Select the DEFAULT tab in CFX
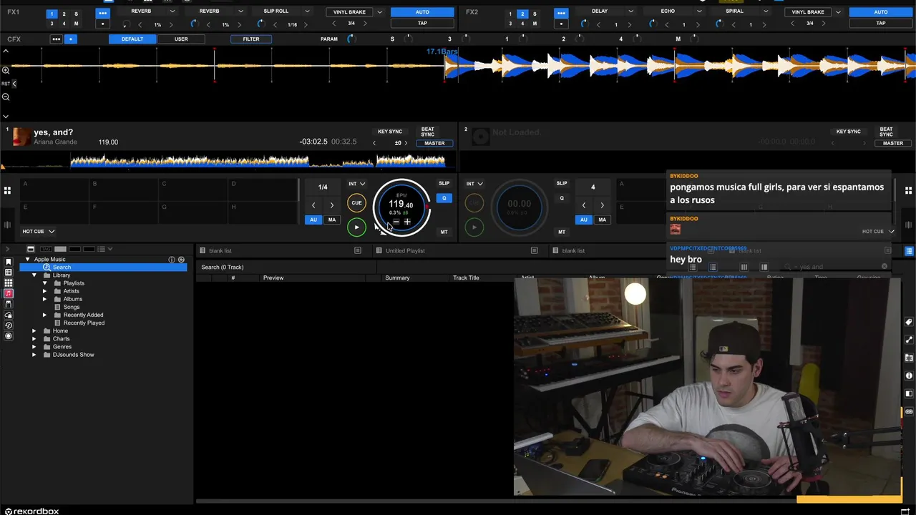The image size is (916, 515). [132, 39]
